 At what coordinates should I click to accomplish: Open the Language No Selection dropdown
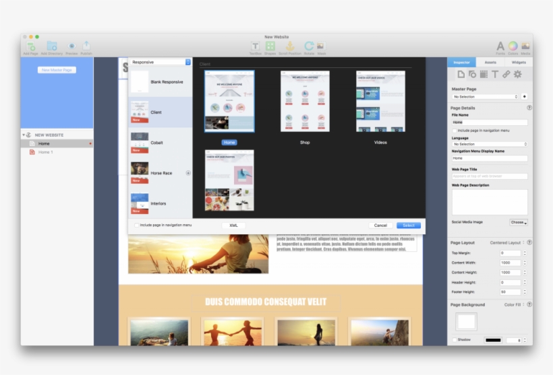click(490, 144)
